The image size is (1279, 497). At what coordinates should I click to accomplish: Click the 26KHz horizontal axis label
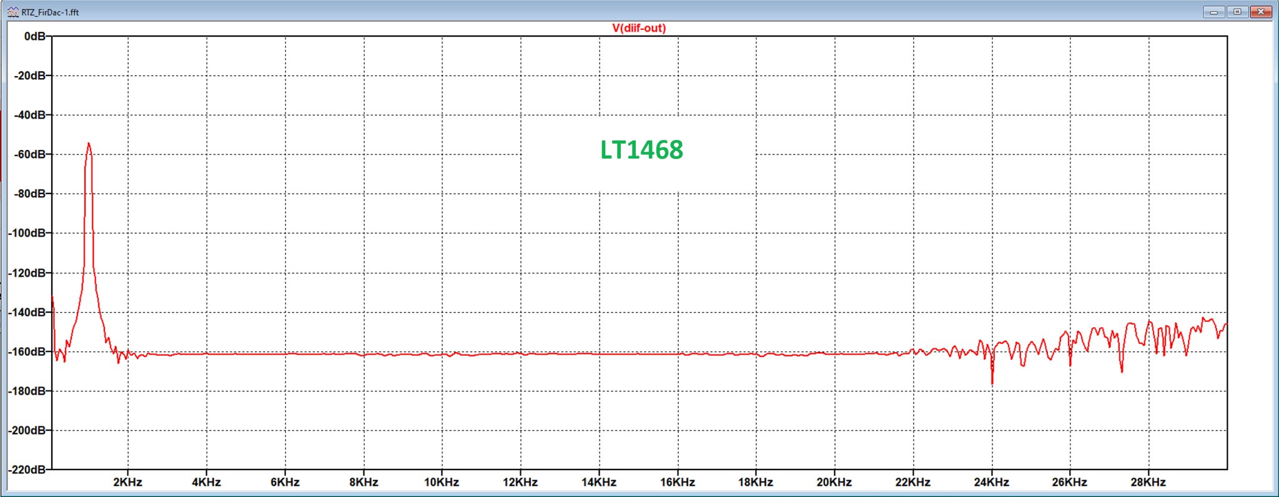(x=1070, y=483)
